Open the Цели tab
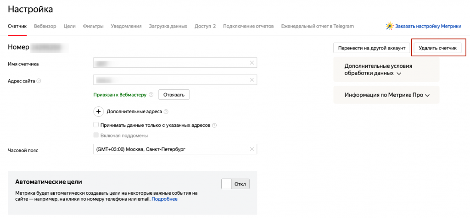The height and width of the screenshot is (218, 470). point(69,26)
